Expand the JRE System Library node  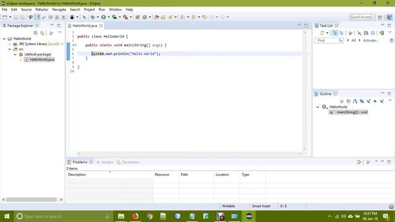coord(10,44)
